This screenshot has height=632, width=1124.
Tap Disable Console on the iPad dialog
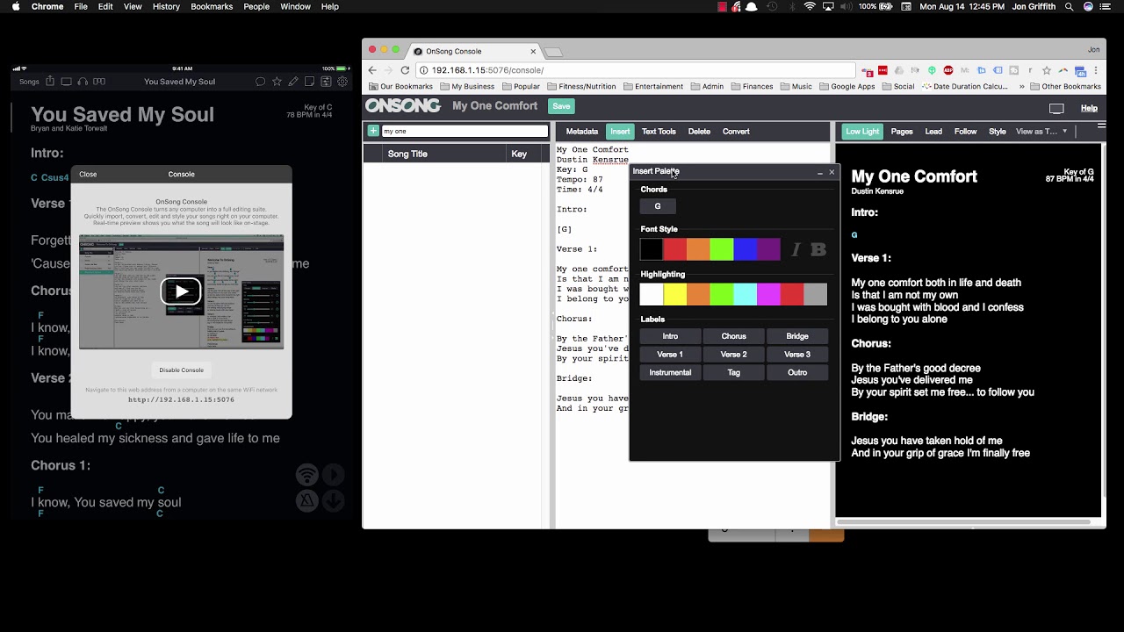click(x=181, y=370)
